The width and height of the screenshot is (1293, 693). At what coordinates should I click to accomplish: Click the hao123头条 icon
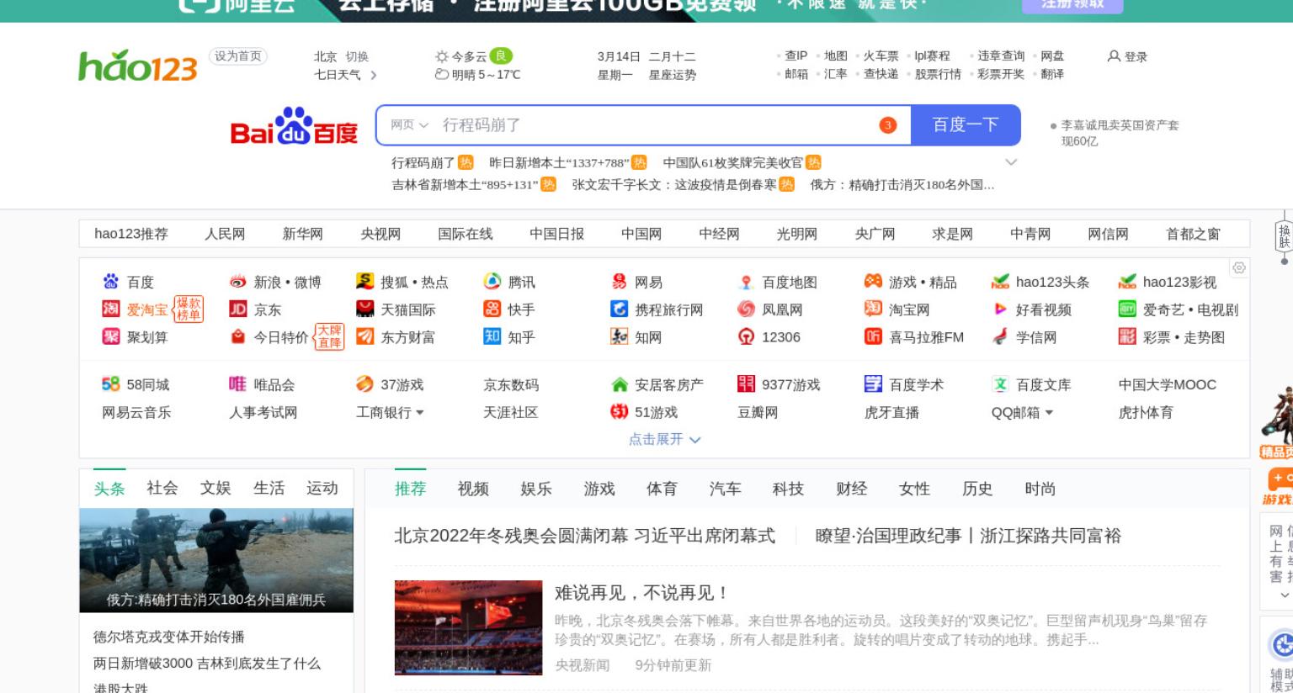(1000, 282)
